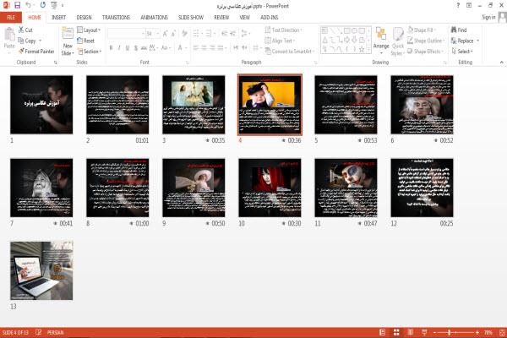Click Slide Sorter view icon
Screen dimensions: 507x338
(396, 332)
